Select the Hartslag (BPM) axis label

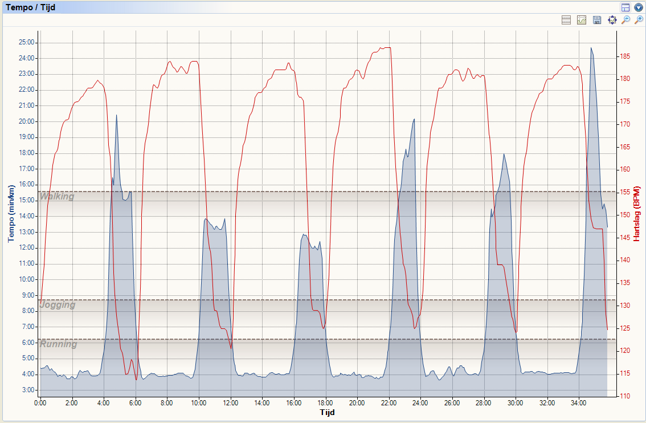click(637, 214)
